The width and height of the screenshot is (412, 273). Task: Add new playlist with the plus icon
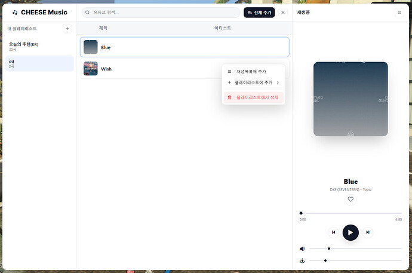click(67, 29)
